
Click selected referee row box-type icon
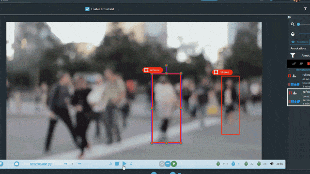(290, 93)
